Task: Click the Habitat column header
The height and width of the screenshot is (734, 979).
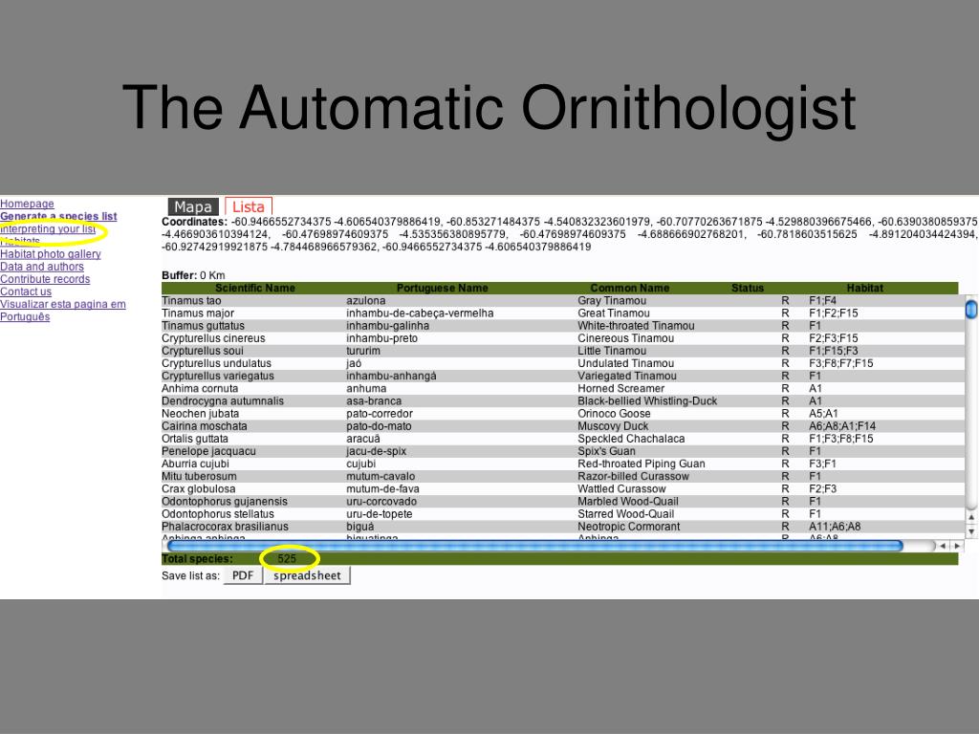Action: pyautogui.click(x=864, y=288)
